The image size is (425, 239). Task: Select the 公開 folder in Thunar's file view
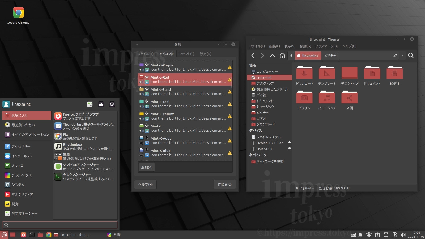pyautogui.click(x=350, y=100)
